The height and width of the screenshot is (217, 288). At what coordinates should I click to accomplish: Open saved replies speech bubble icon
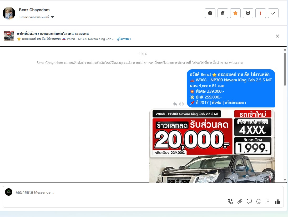pyautogui.click(x=249, y=201)
